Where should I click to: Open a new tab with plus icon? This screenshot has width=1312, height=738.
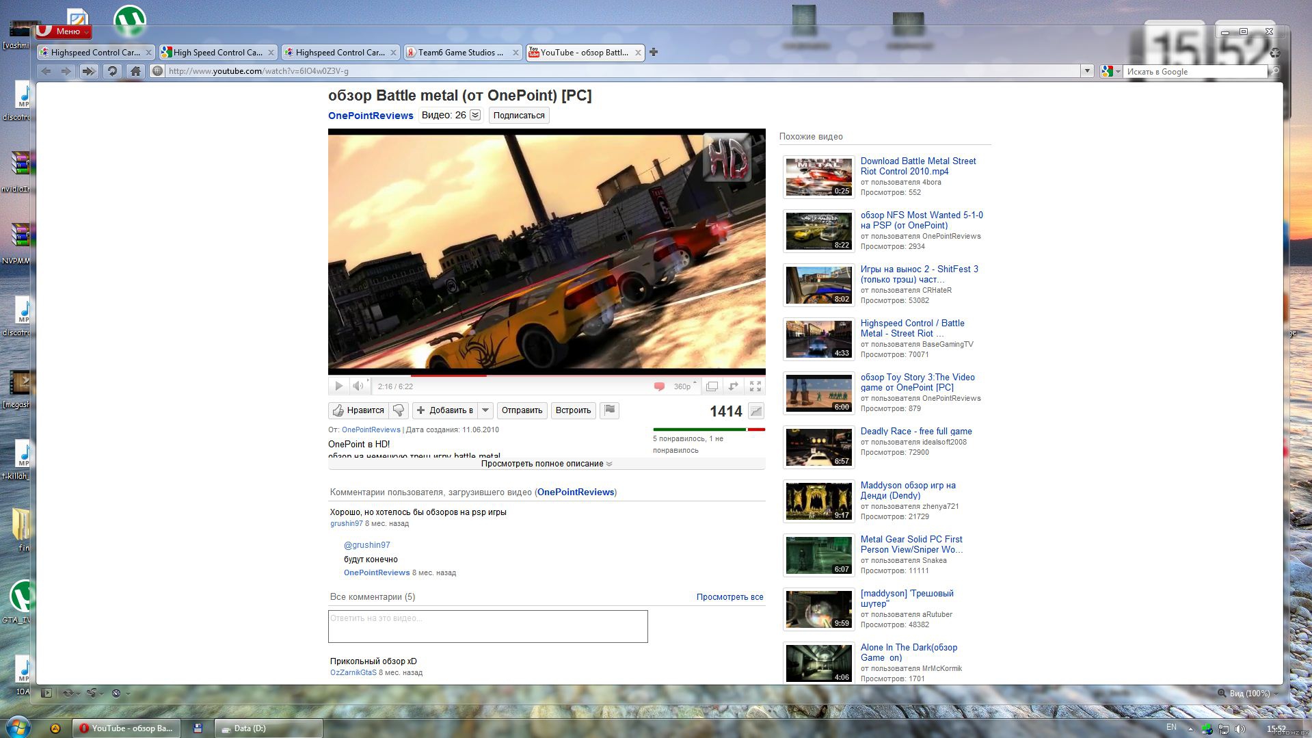tap(654, 52)
